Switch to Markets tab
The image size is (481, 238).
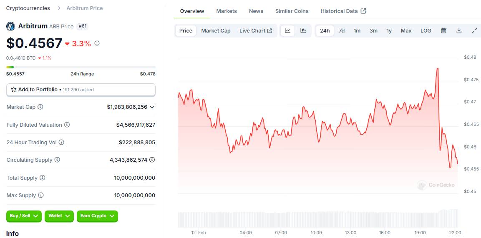click(227, 11)
